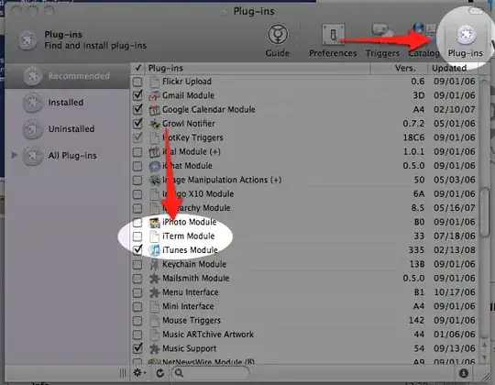Enable the Mouse Triggers checkbox
Image resolution: width=495 pixels, height=385 pixels.
click(137, 321)
